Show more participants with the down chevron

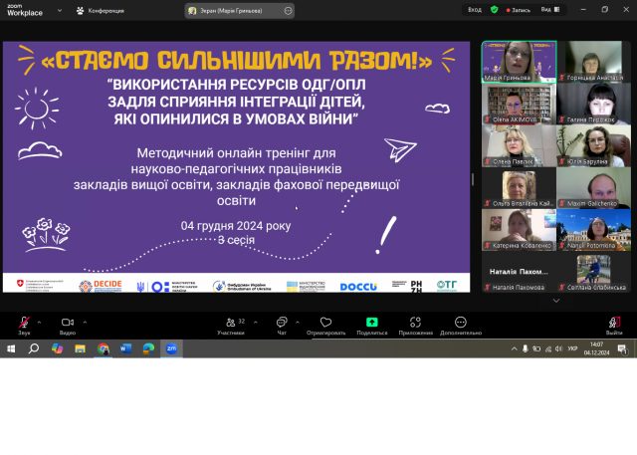[556, 301]
